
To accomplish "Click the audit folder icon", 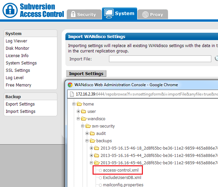I will coord(92,133).
